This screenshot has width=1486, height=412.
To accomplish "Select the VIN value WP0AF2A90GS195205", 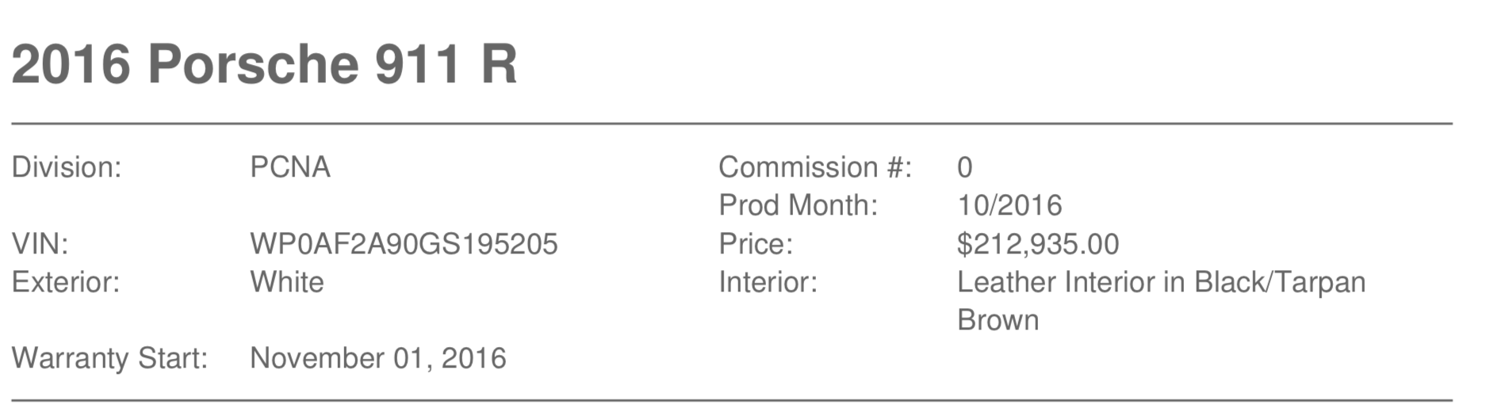I will pos(404,244).
